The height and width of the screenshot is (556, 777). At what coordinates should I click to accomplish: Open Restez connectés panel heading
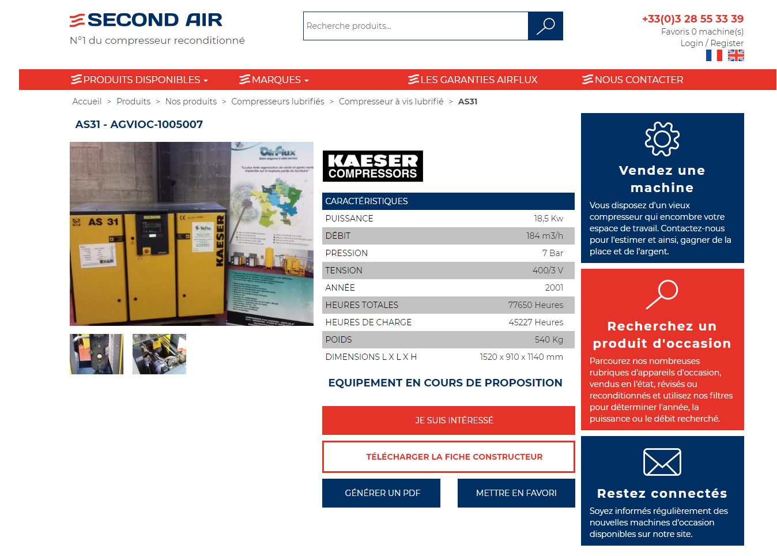662,494
